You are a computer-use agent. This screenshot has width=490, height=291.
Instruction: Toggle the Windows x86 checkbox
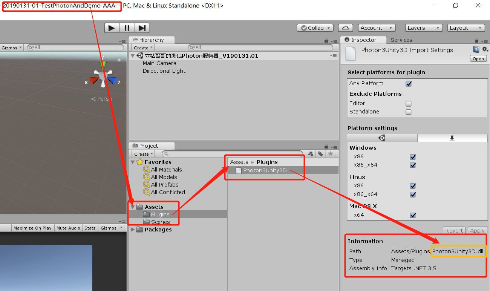click(413, 156)
